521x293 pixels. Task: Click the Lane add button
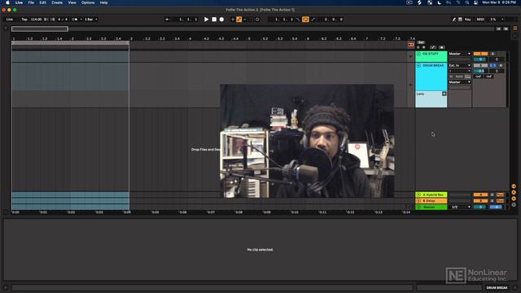(444, 94)
